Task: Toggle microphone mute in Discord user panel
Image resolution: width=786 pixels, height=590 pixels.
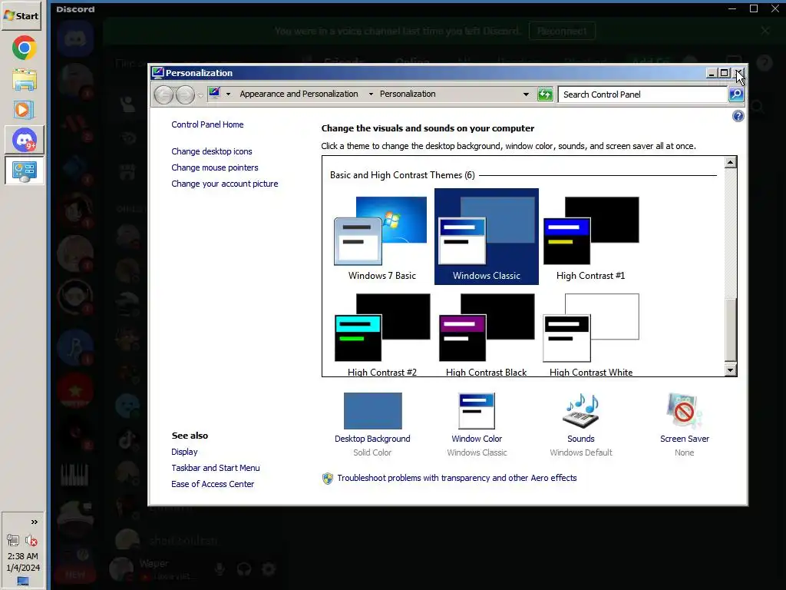Action: (x=220, y=569)
